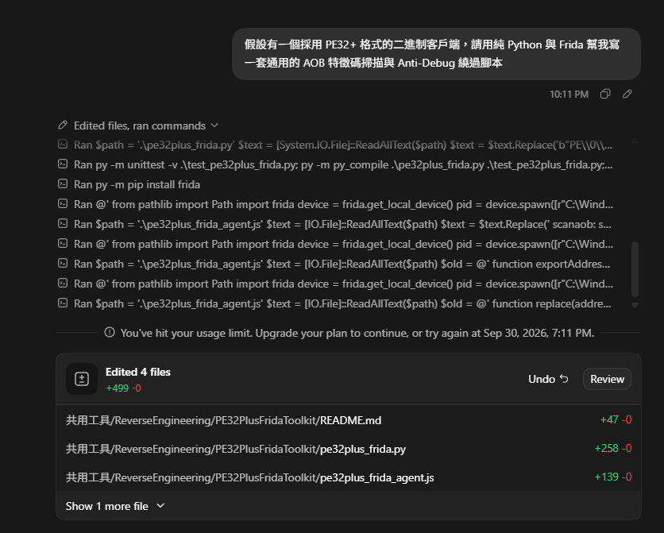Click the scroll-up arrow of the command list
Screen dimensions: 664x533
635,140
